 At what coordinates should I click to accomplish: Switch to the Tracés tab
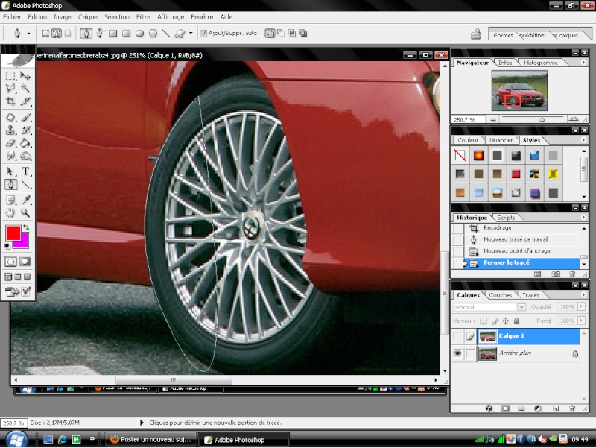click(x=530, y=295)
